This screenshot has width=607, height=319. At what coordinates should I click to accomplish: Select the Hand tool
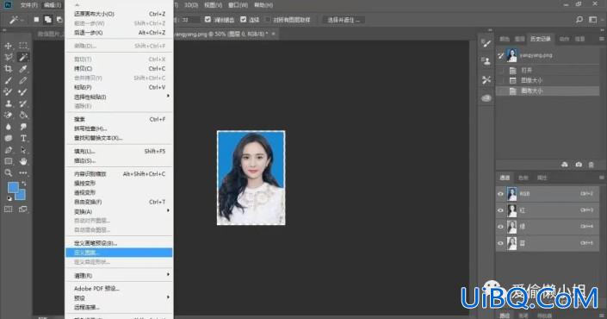click(23, 161)
